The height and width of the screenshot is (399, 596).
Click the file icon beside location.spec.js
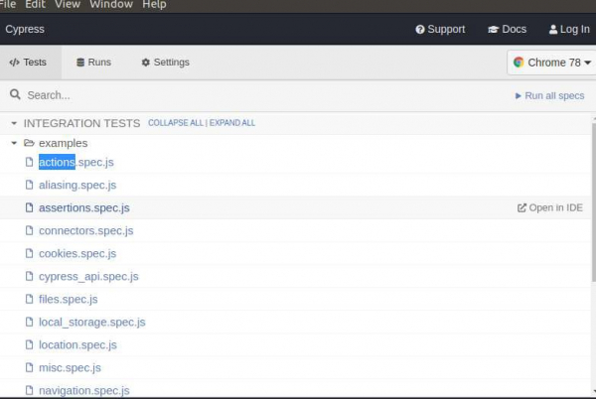click(29, 344)
